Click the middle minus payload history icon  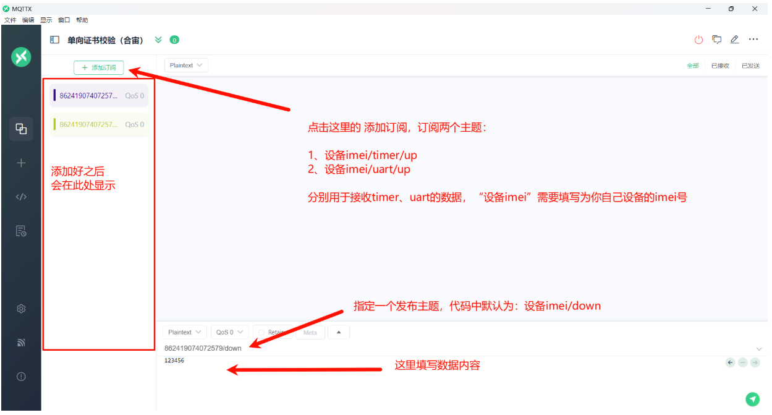click(x=743, y=362)
